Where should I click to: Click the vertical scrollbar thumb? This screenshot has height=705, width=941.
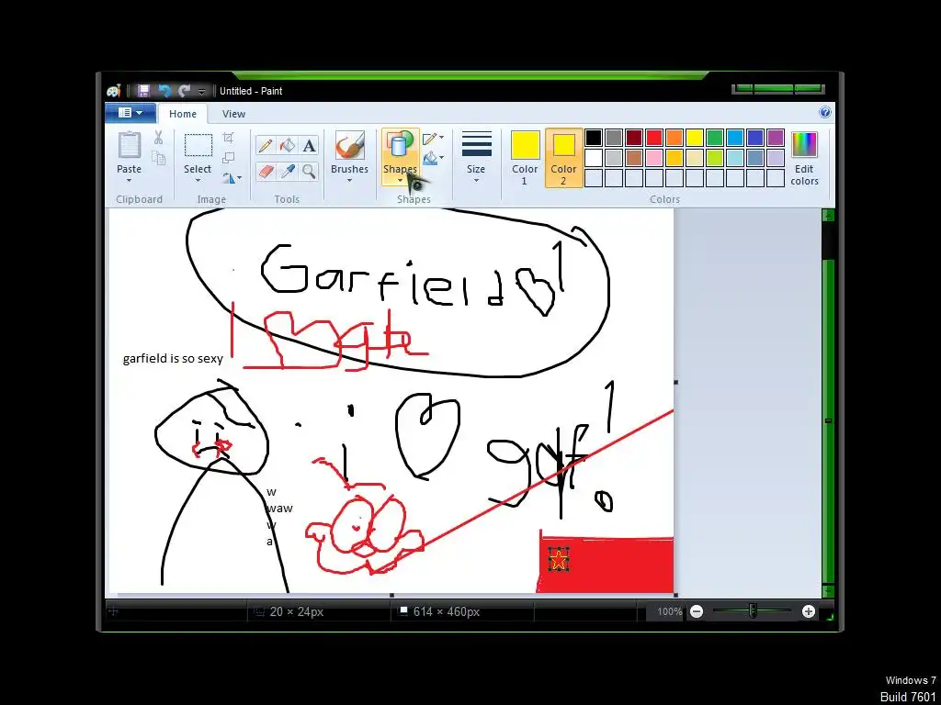pyautogui.click(x=828, y=420)
